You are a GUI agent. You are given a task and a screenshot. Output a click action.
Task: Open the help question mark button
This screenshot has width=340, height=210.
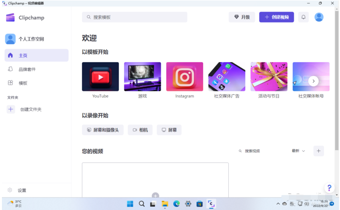click(329, 188)
